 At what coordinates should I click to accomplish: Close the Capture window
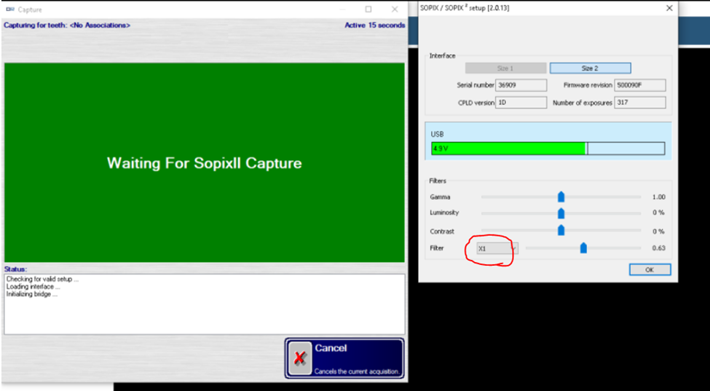395,9
